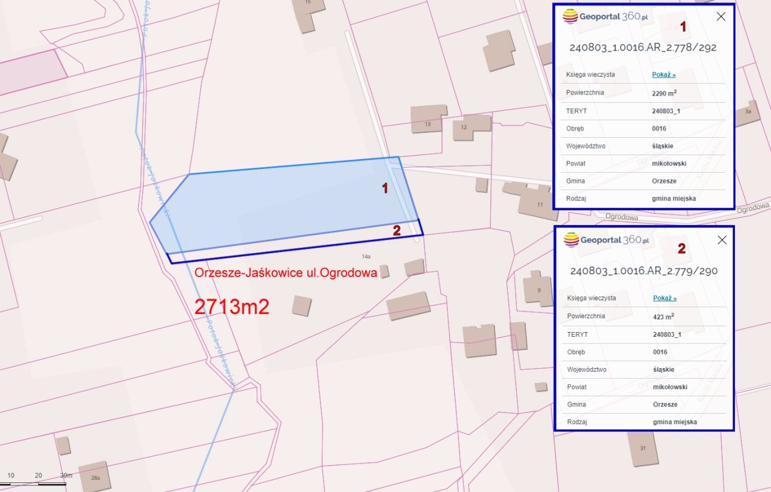Select building 28a on the map
Viewport: 771px width, 492px height.
click(95, 477)
